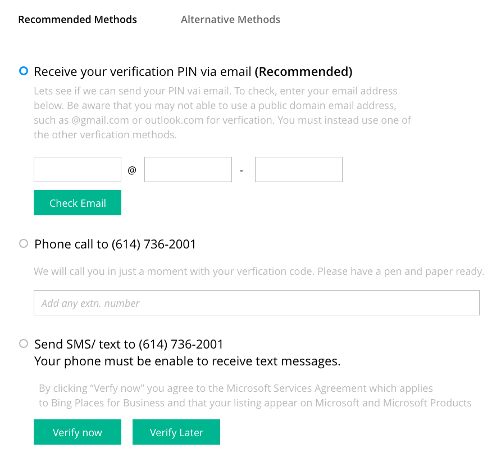
Task: Click the Check Email button
Action: click(x=78, y=203)
